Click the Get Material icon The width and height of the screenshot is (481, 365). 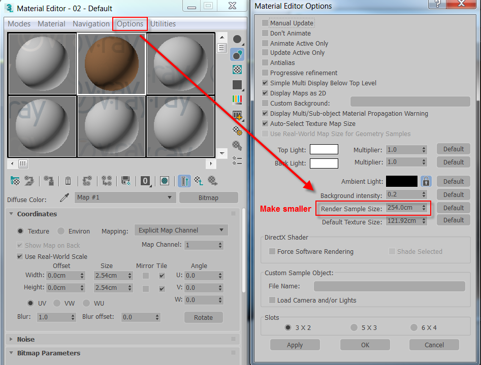(15, 181)
